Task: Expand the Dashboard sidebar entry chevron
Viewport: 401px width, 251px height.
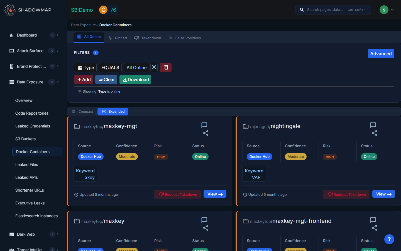Action: [58, 35]
